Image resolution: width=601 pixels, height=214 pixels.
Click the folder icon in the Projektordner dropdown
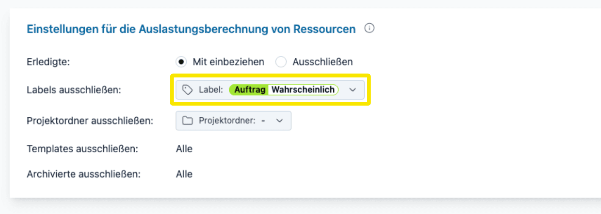tap(187, 121)
